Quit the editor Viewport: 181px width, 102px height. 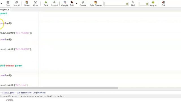[163, 4]
